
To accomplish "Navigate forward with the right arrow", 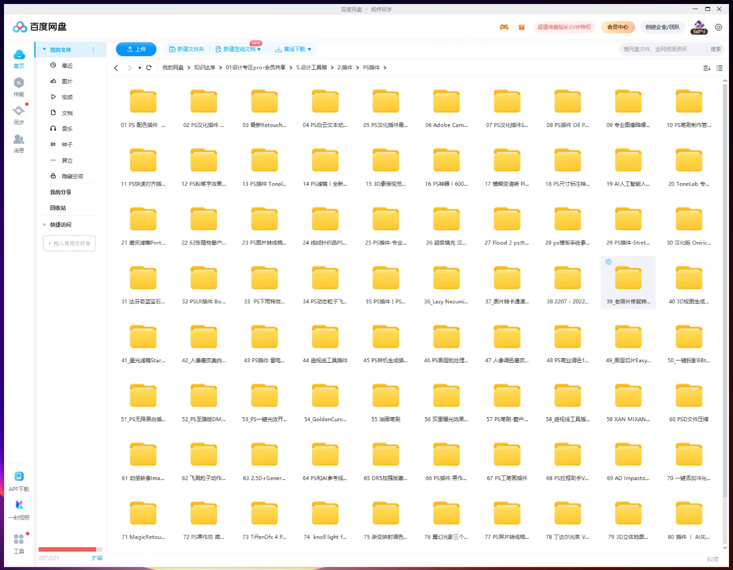I will pyautogui.click(x=129, y=68).
